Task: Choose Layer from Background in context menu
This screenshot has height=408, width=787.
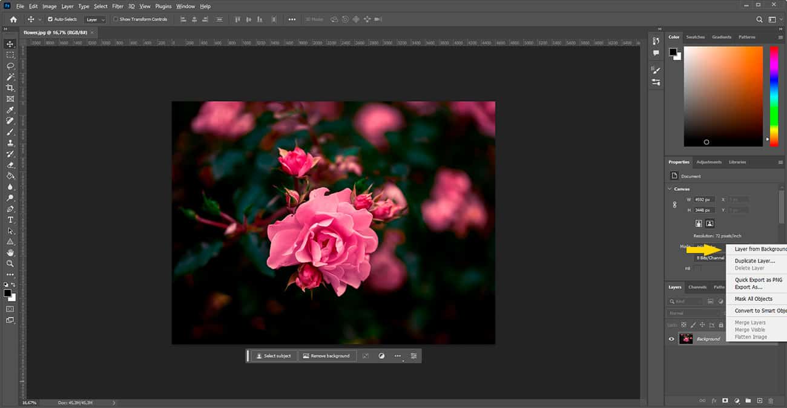Action: coord(760,249)
